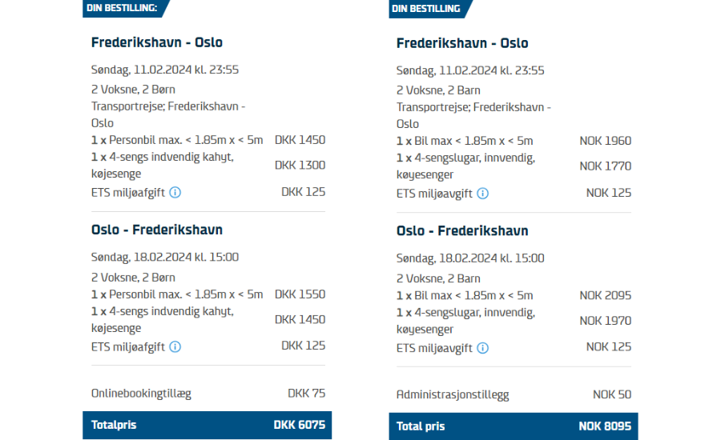Click the Danish Frederikshavn - Oslo heading
Screen dimensions: 721x440
click(x=157, y=42)
